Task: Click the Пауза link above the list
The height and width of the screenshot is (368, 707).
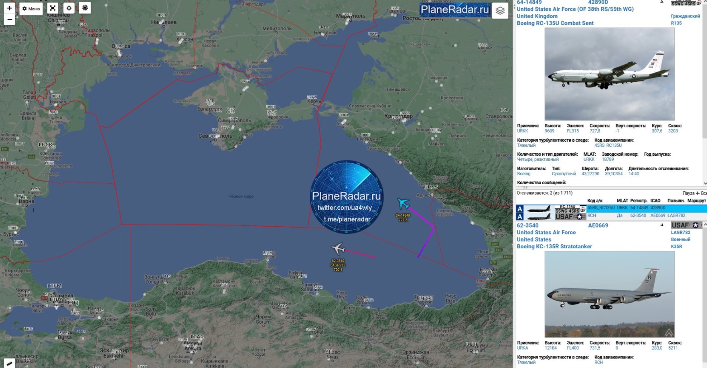Action: 688,193
